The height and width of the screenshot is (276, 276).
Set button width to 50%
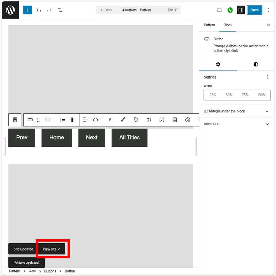click(x=229, y=95)
